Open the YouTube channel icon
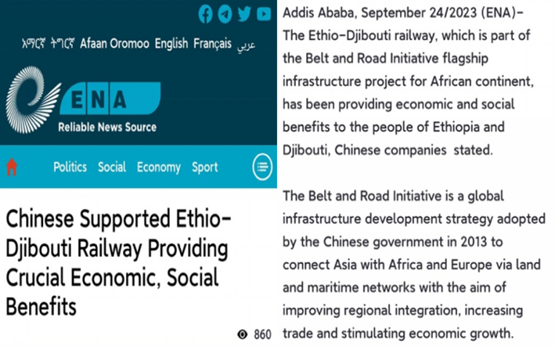Screen dimensions: 555x347 tap(264, 14)
